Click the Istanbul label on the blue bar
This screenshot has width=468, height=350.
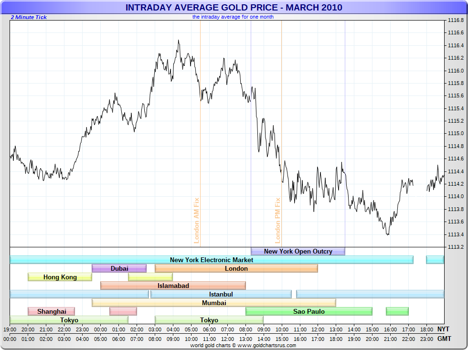point(221,294)
